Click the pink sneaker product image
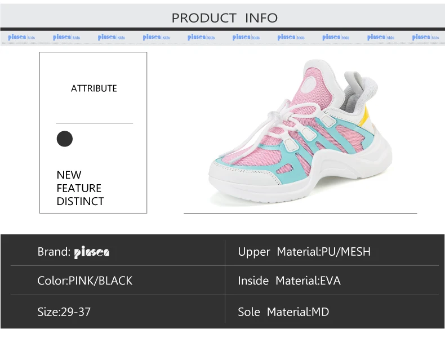Viewport: 445px width, 338px height. 301,131
